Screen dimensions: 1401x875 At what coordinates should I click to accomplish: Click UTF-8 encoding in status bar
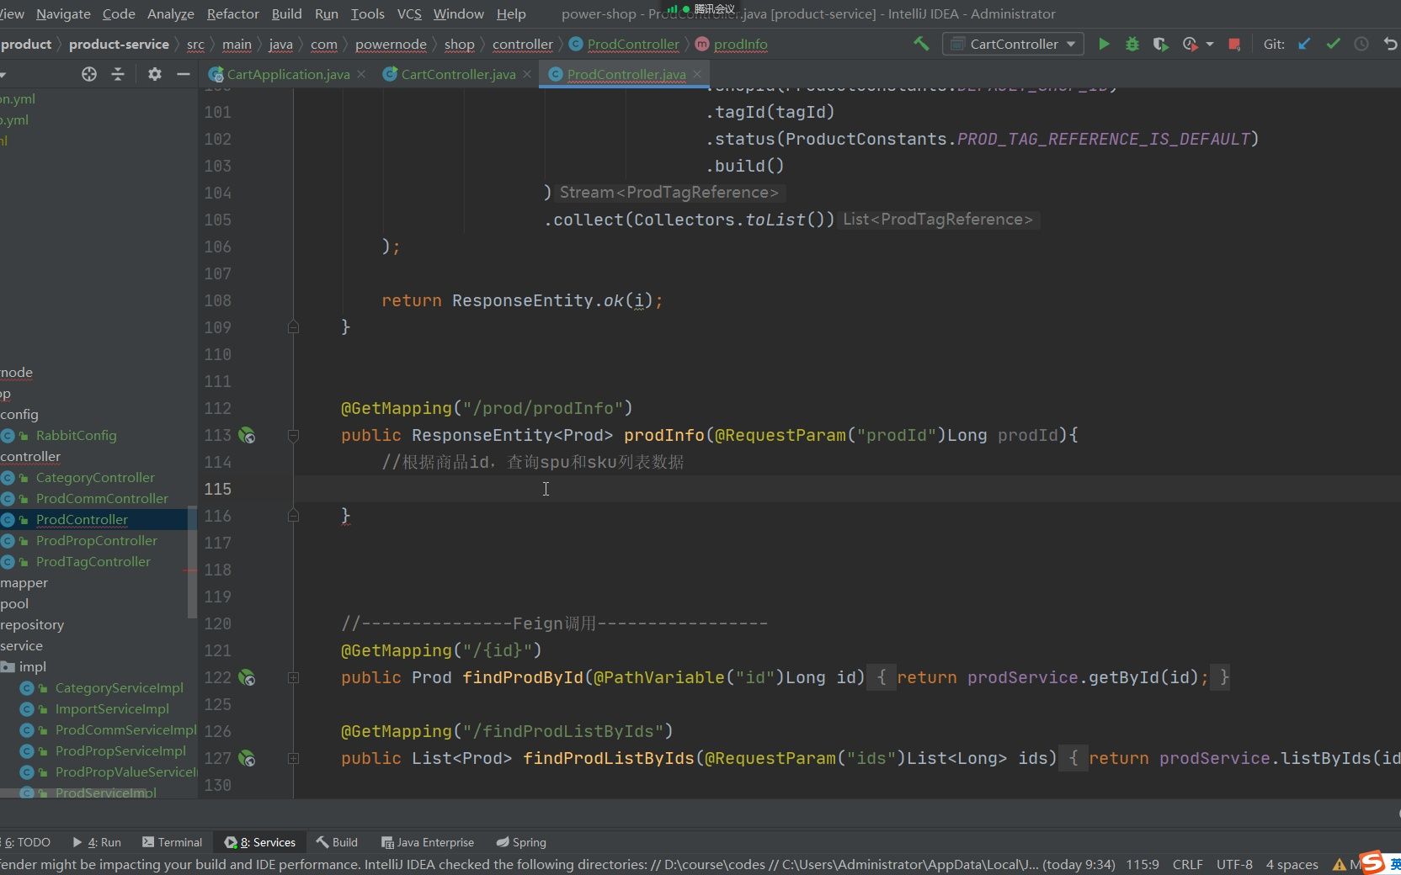(x=1234, y=864)
